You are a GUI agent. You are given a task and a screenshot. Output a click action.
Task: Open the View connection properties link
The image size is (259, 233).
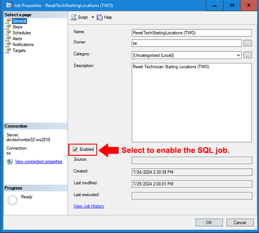coord(38,161)
